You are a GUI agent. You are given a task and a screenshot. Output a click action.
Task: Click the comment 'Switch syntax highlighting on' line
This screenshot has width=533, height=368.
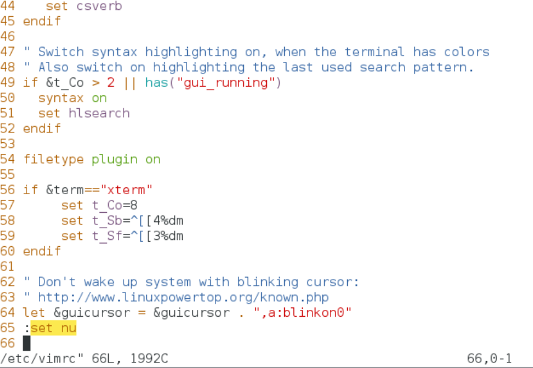point(257,52)
